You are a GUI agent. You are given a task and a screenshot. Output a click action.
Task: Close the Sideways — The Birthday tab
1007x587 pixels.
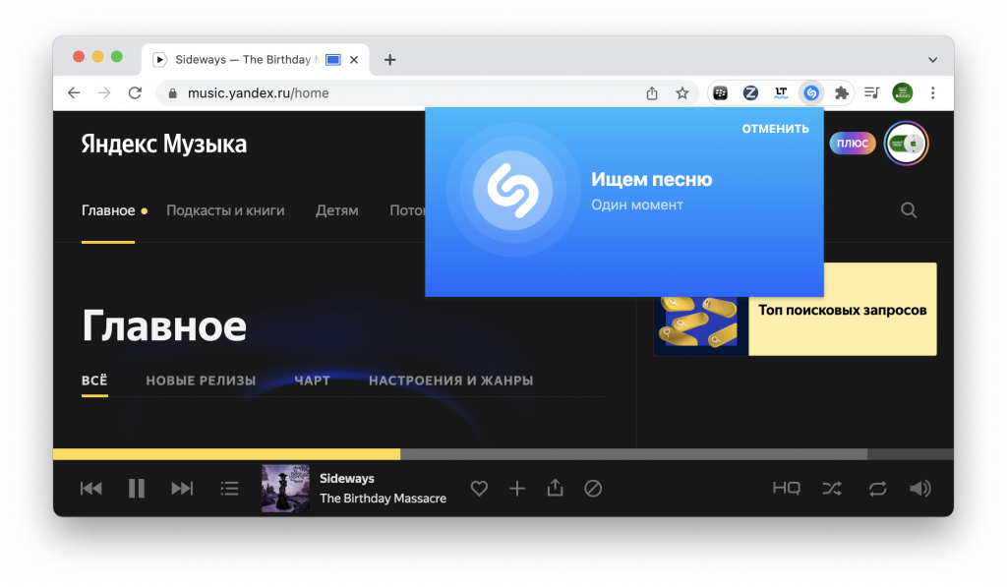pyautogui.click(x=354, y=60)
